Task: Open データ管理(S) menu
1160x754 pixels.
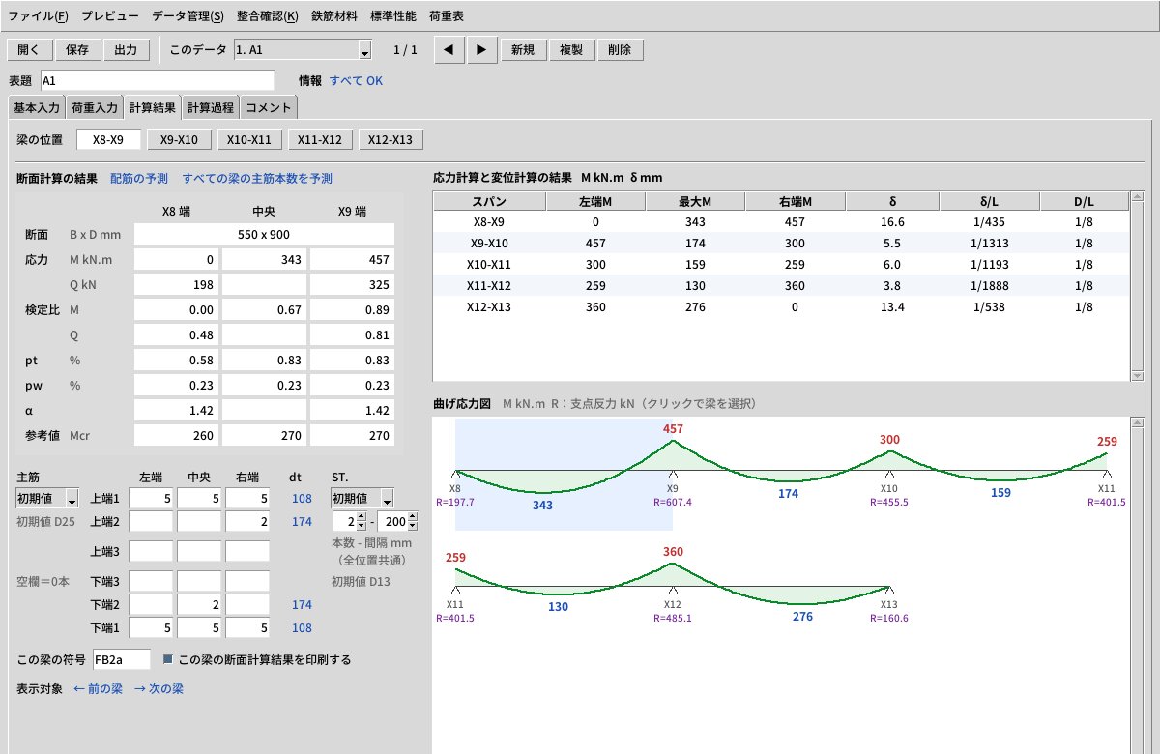Action: point(188,16)
